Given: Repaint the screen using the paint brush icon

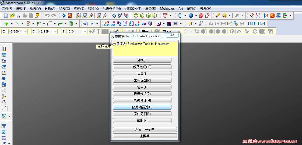Looking at the screenshot, I should tap(70, 16).
